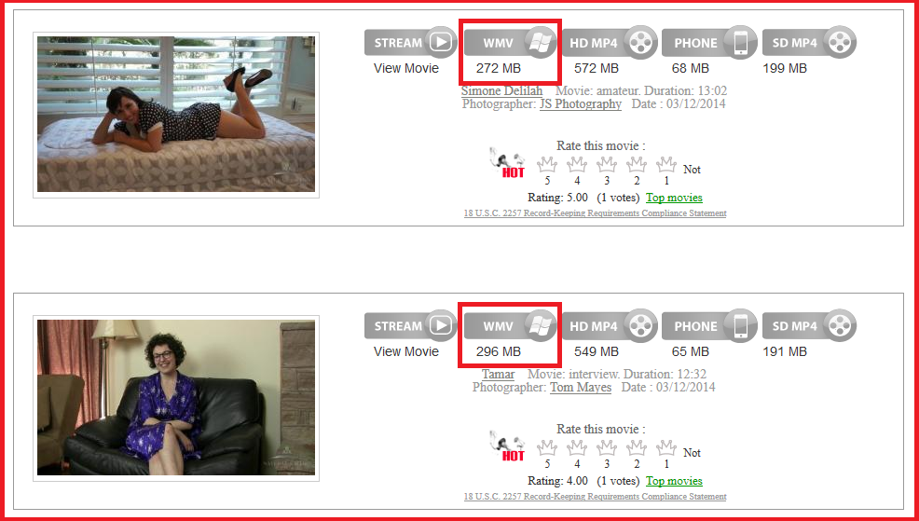
Task: Open the compliance statement under Tamar movie
Action: click(x=595, y=497)
